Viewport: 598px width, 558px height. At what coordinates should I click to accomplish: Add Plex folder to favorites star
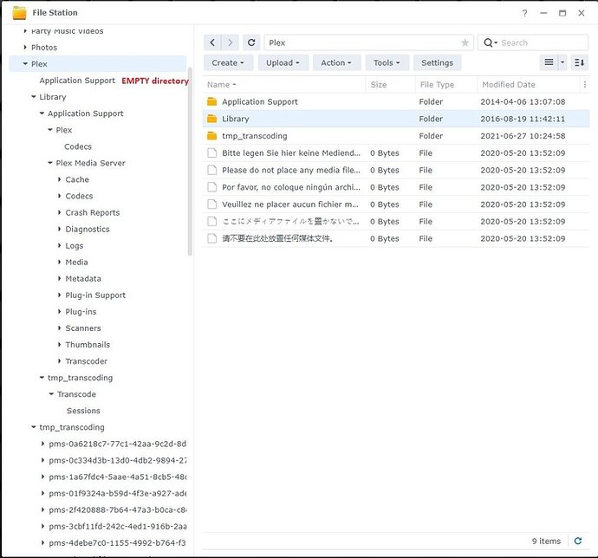click(465, 42)
